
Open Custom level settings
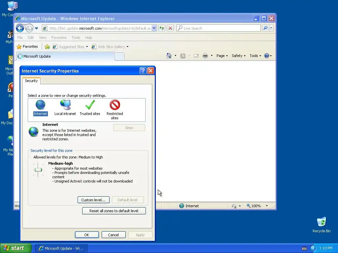click(93, 200)
